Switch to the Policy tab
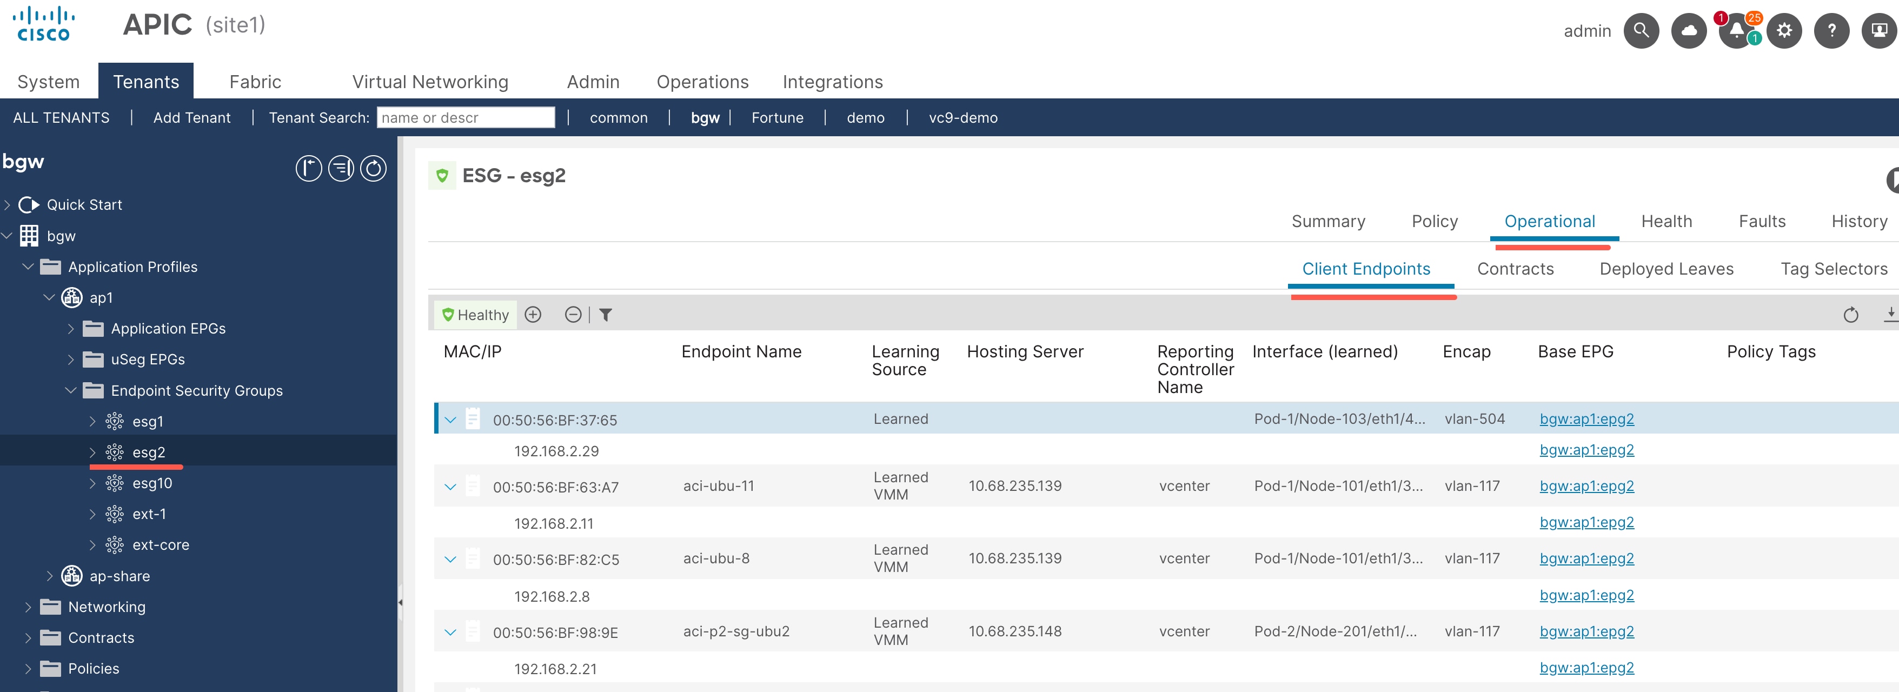The width and height of the screenshot is (1899, 692). pyautogui.click(x=1435, y=221)
